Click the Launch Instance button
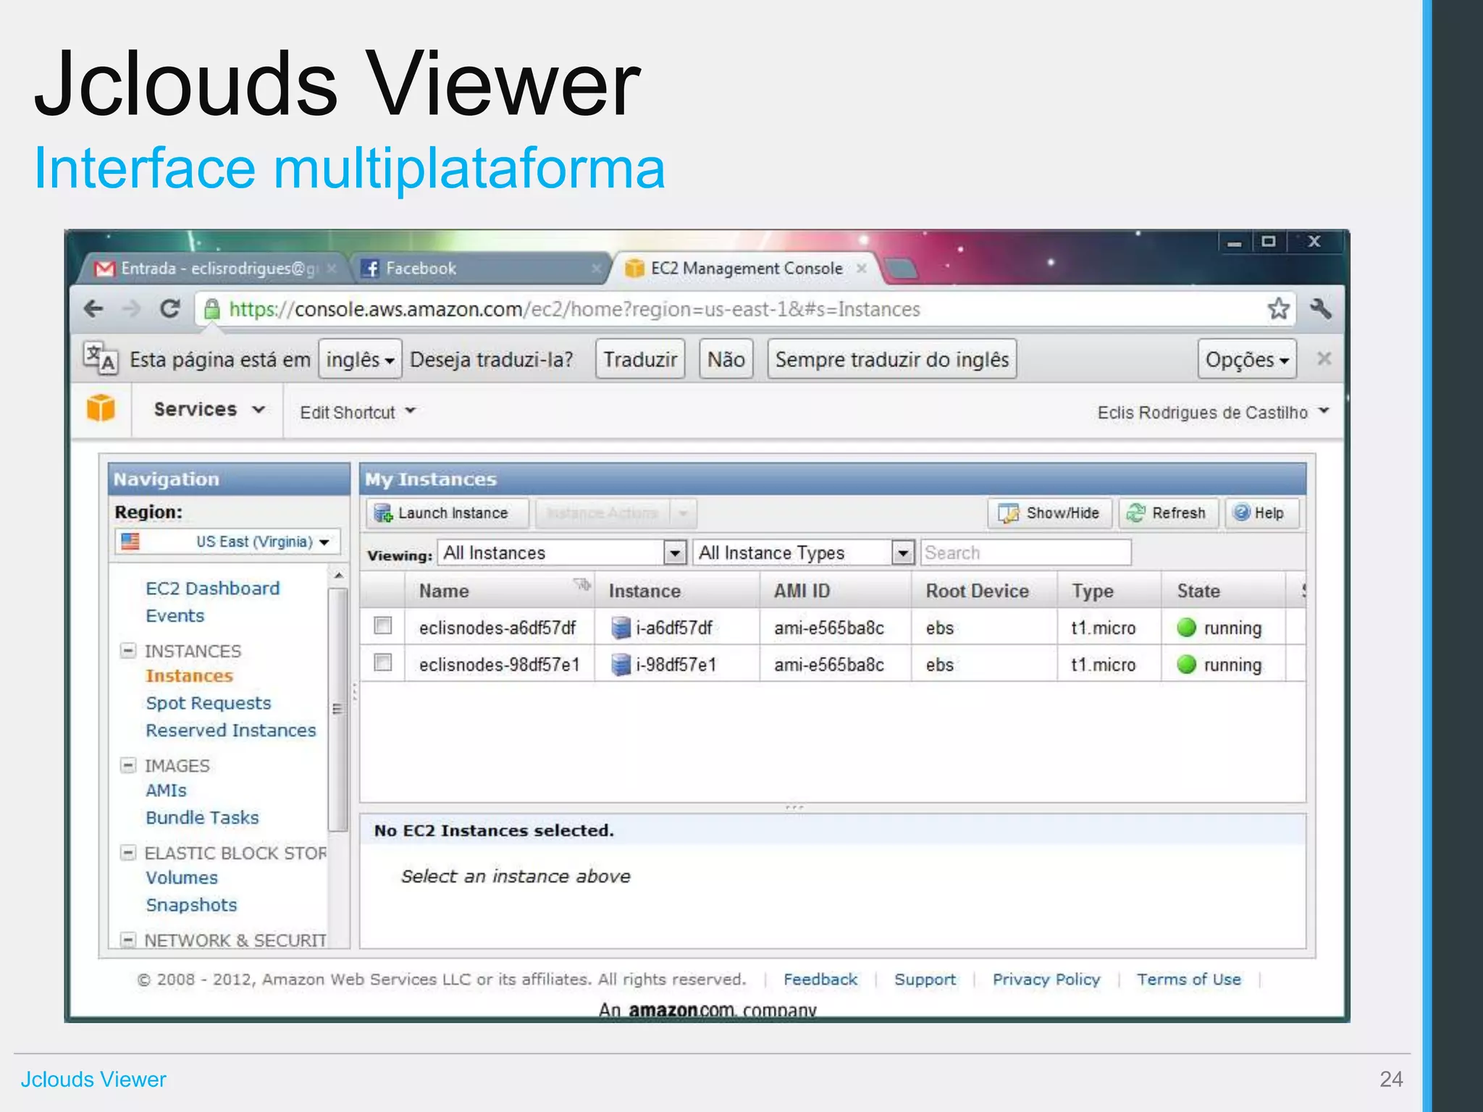 tap(447, 513)
